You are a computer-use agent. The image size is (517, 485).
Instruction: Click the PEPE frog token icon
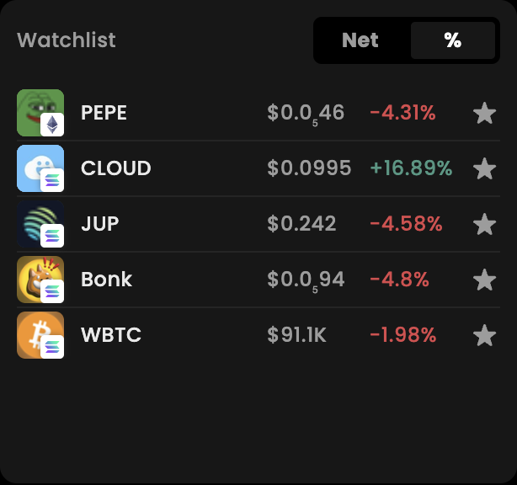(38, 112)
